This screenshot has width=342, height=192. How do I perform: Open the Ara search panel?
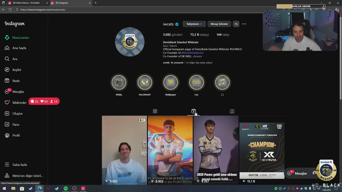tap(11, 59)
